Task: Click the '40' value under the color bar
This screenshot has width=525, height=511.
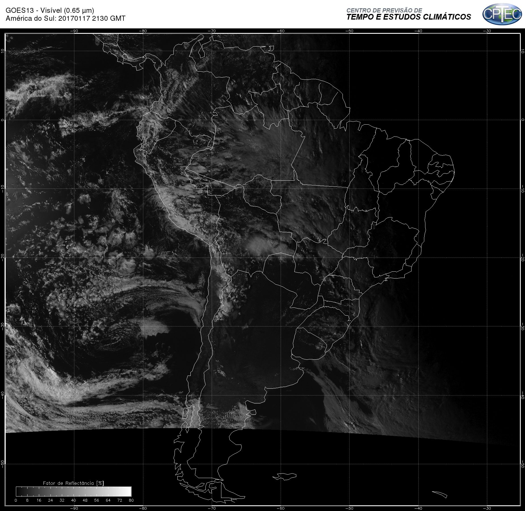Action: tap(73, 500)
